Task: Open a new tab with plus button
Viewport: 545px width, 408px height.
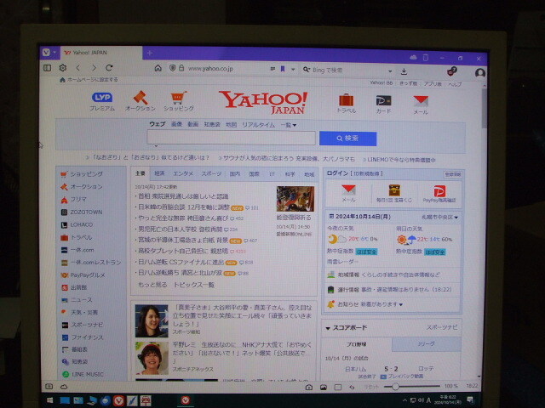Action: 150,53
